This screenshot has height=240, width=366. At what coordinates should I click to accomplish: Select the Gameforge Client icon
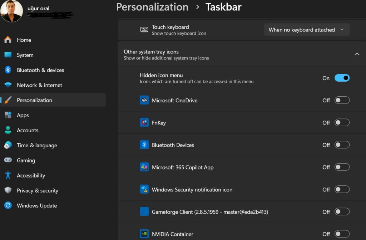(144, 211)
